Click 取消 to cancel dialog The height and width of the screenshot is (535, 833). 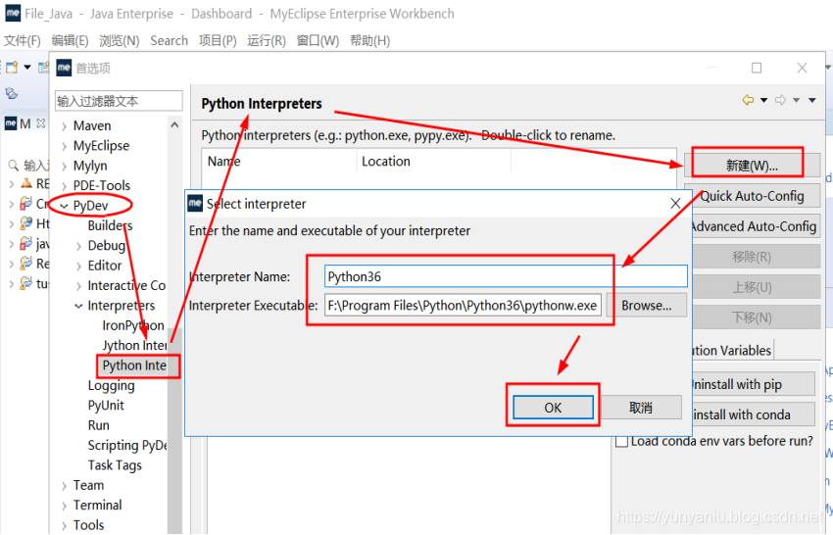tap(641, 408)
